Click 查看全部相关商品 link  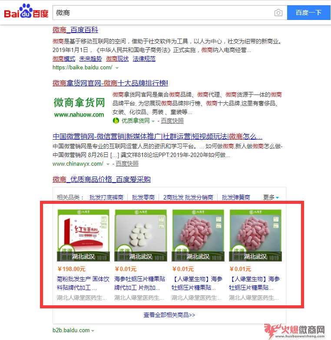point(169,315)
